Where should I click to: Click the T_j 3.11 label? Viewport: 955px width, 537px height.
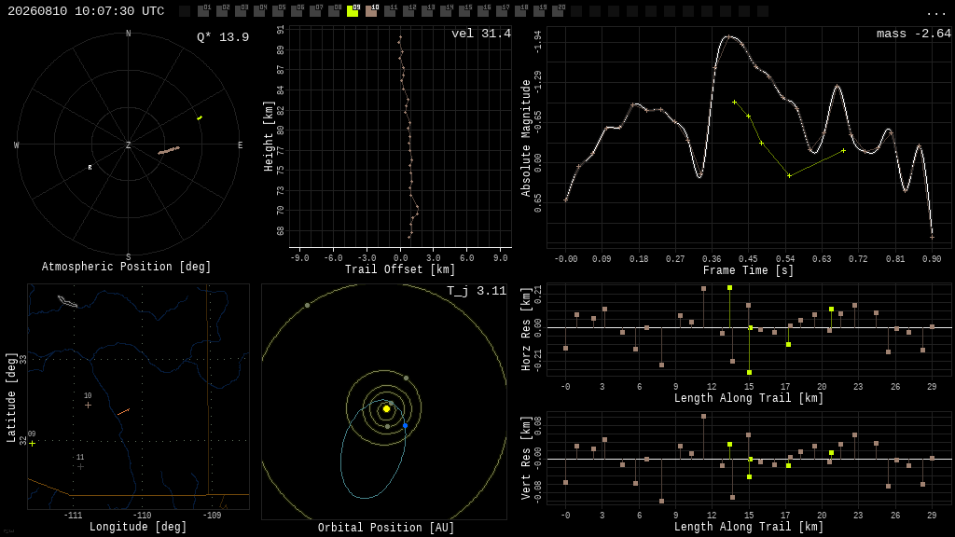(477, 291)
